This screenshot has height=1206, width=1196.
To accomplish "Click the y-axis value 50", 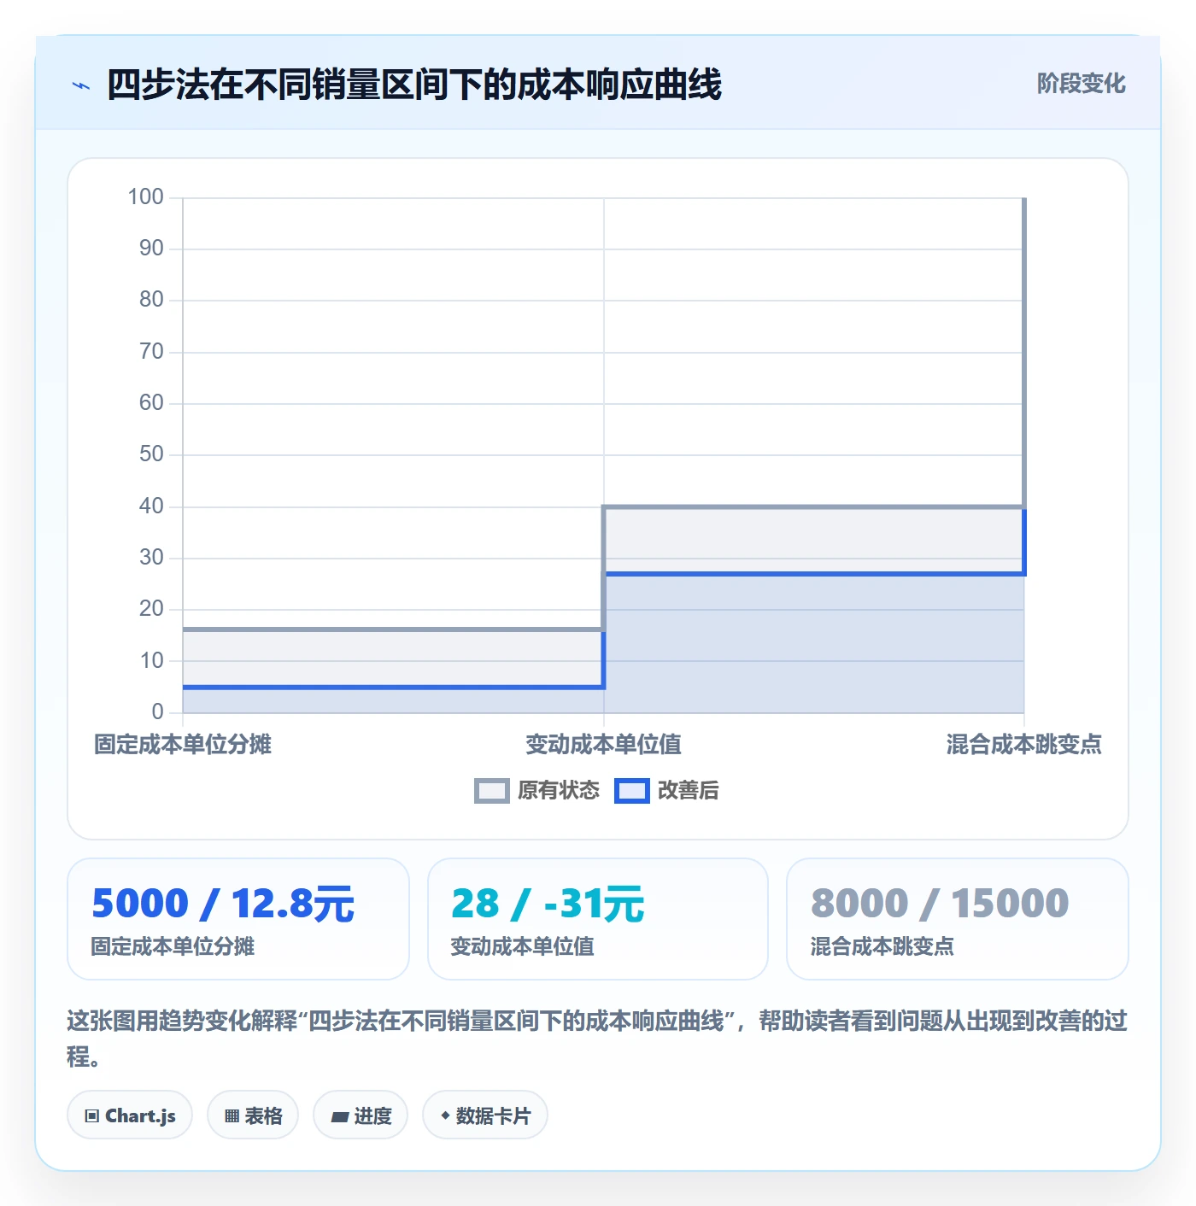I will pos(151,454).
